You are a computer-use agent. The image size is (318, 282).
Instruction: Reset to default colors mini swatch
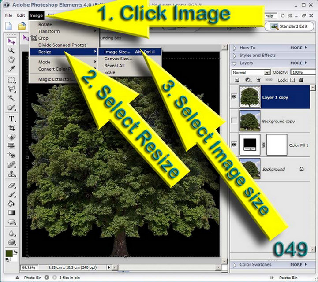pos(7,260)
